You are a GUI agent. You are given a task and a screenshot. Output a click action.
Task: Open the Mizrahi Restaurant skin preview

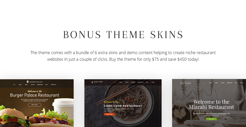(209, 103)
